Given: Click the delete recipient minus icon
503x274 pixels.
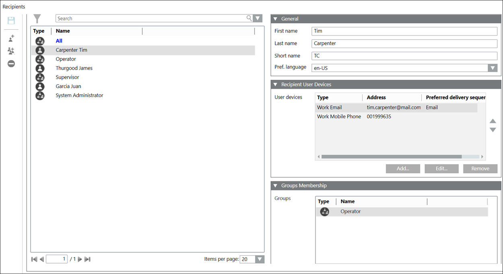Looking at the screenshot, I should coord(11,64).
